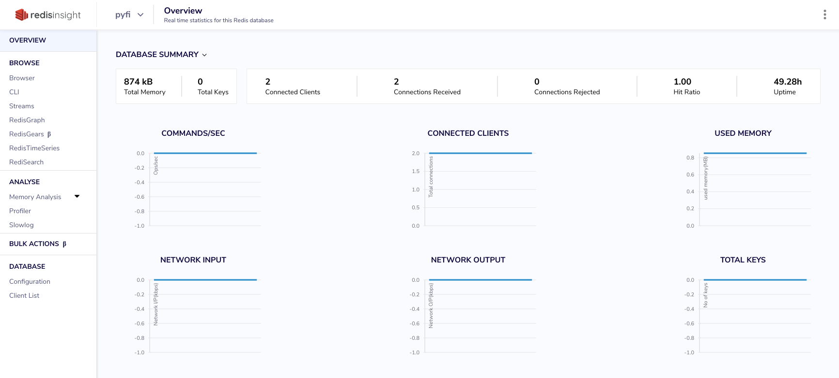Go to Streams in sidebar
Screen dimensions: 839x378
22,106
